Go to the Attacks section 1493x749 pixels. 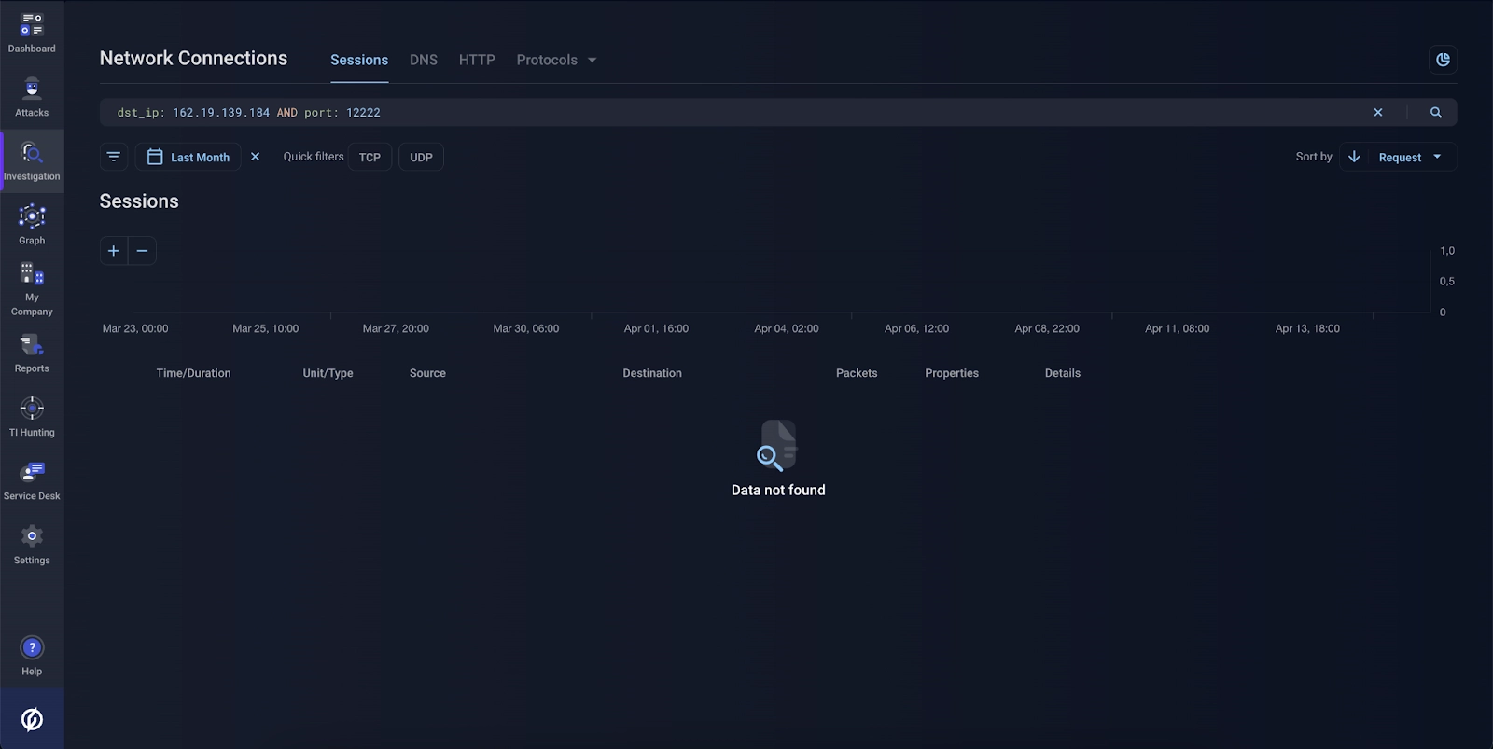[32, 96]
